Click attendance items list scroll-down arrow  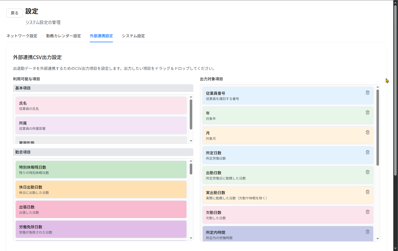point(191,238)
